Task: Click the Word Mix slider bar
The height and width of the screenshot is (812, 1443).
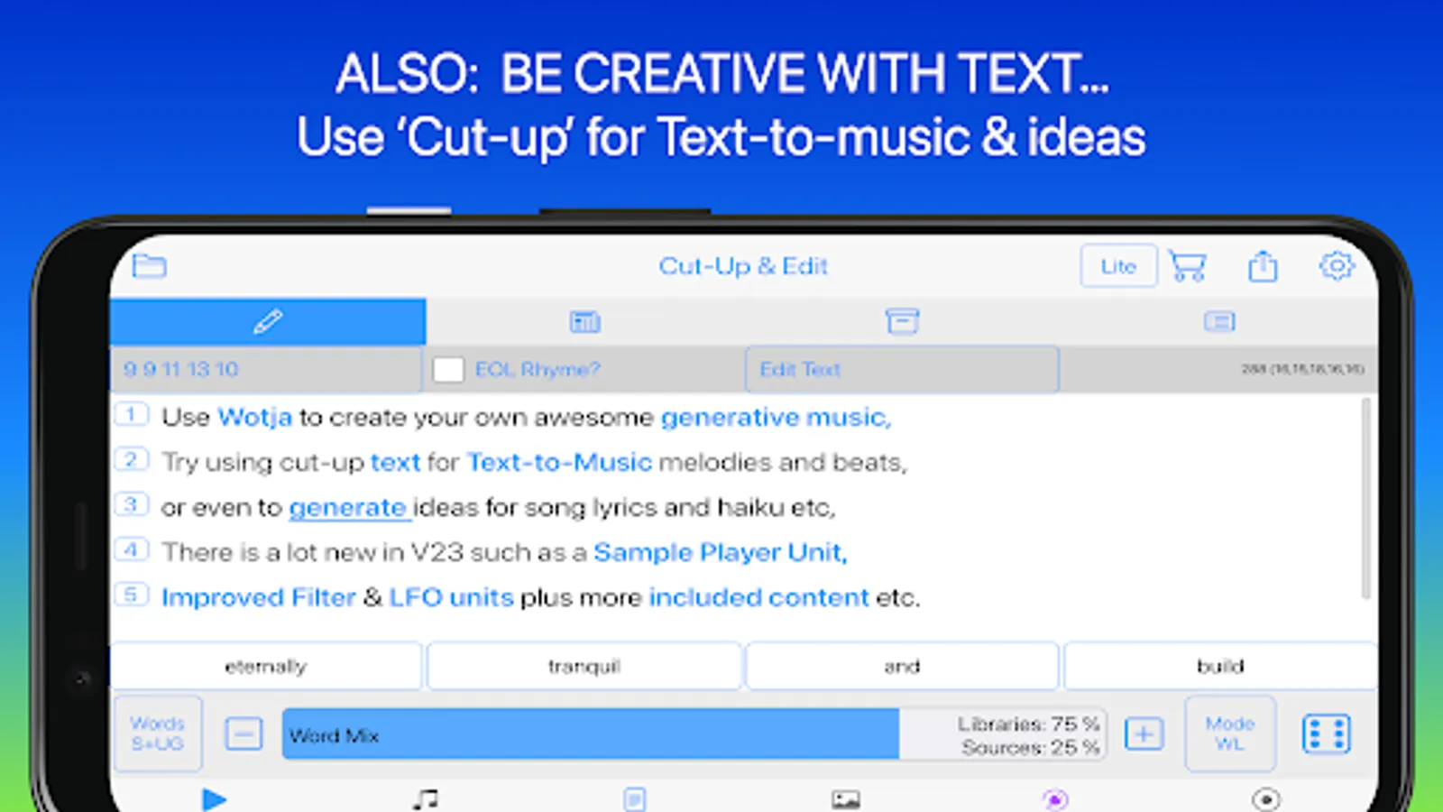Action: pyautogui.click(x=694, y=734)
